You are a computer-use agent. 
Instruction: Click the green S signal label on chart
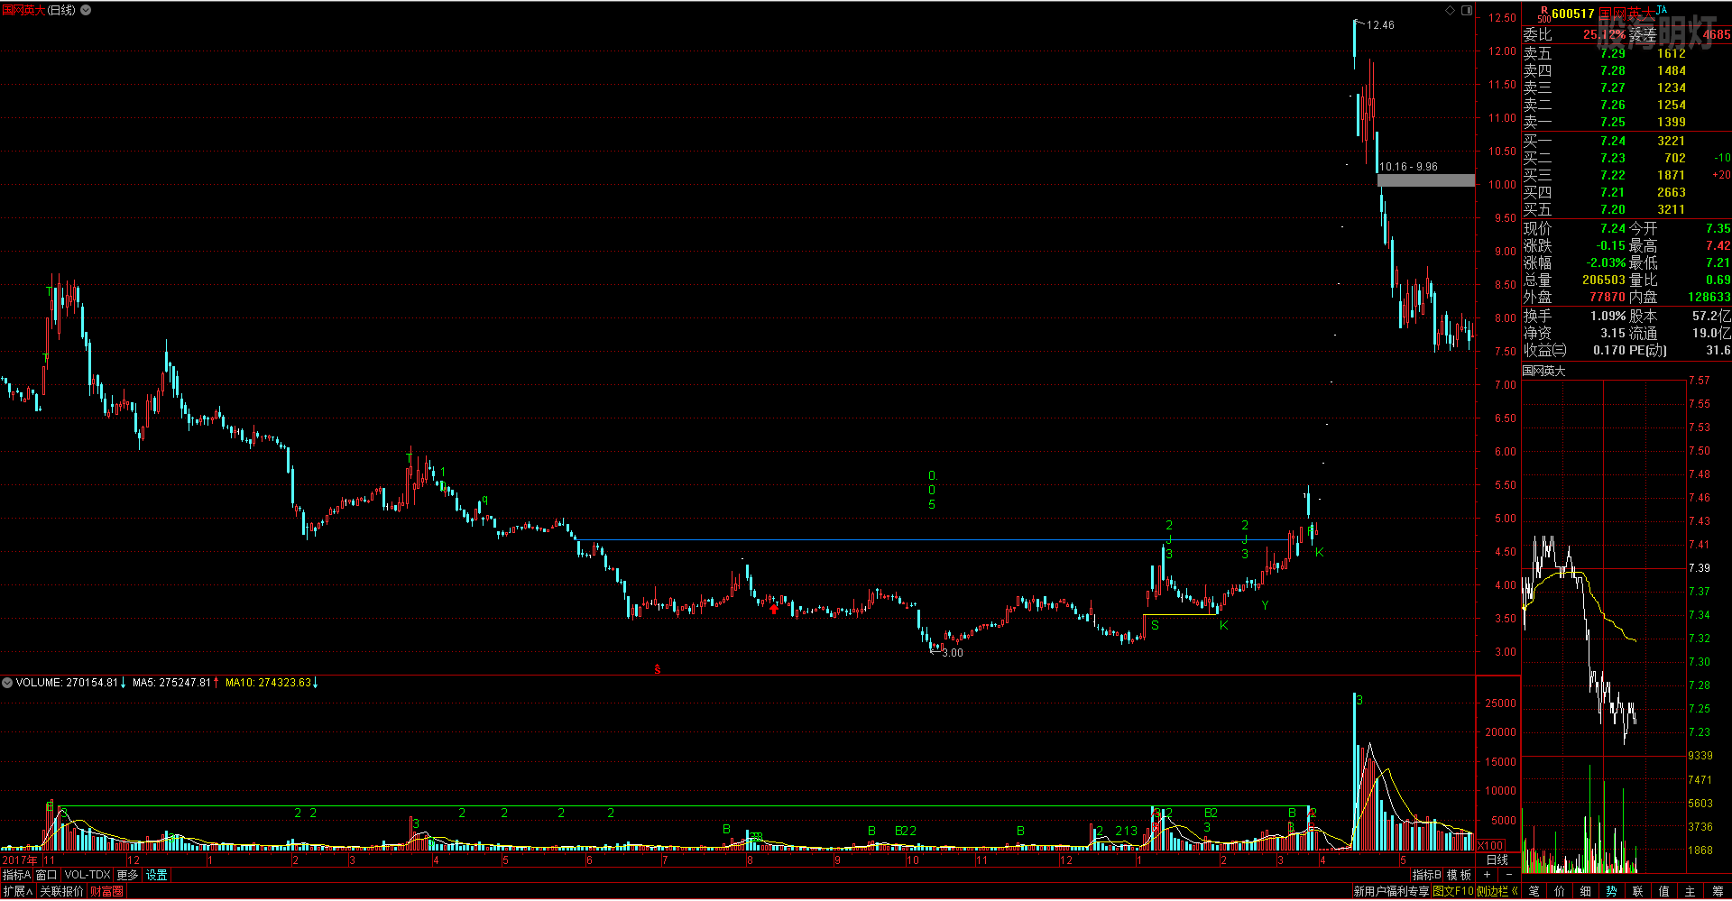[x=1156, y=625]
